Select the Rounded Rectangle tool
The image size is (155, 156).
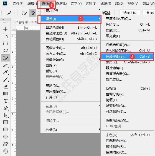click(5, 130)
